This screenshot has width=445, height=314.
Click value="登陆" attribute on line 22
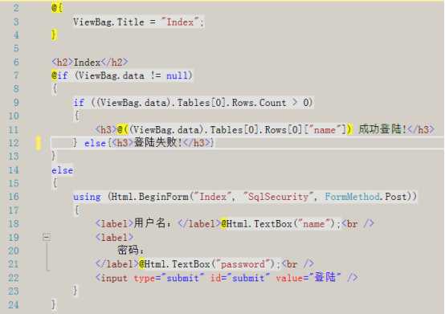point(308,277)
